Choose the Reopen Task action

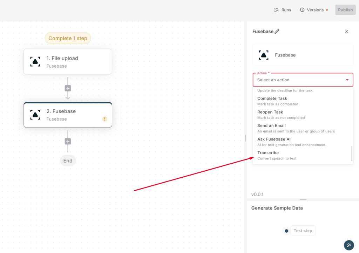pyautogui.click(x=303, y=115)
